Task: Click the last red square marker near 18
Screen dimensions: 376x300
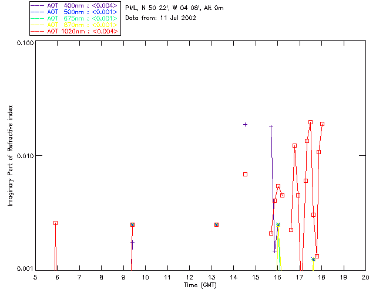Action: (x=322, y=124)
